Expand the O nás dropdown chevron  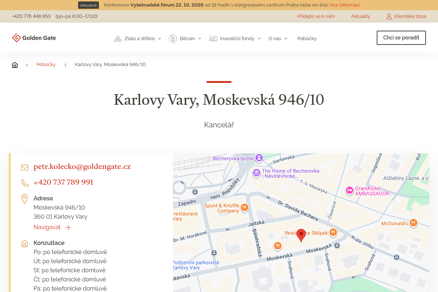286,39
